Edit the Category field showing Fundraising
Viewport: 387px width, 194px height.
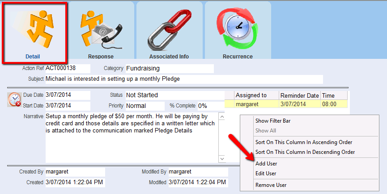pyautogui.click(x=169, y=69)
